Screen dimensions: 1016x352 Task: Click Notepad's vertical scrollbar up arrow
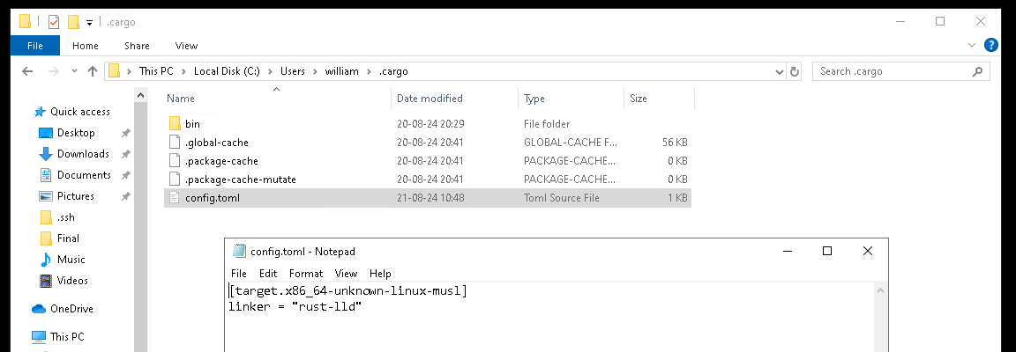881,289
